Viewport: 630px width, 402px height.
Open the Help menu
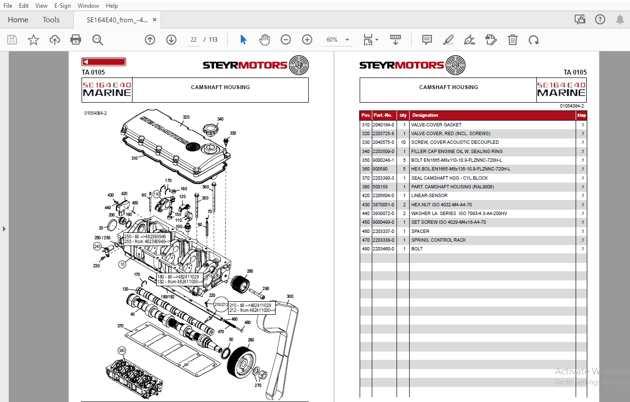(x=112, y=6)
